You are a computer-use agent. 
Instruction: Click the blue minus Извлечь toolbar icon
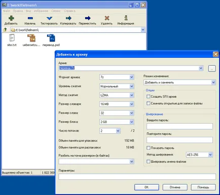click(x=30, y=18)
